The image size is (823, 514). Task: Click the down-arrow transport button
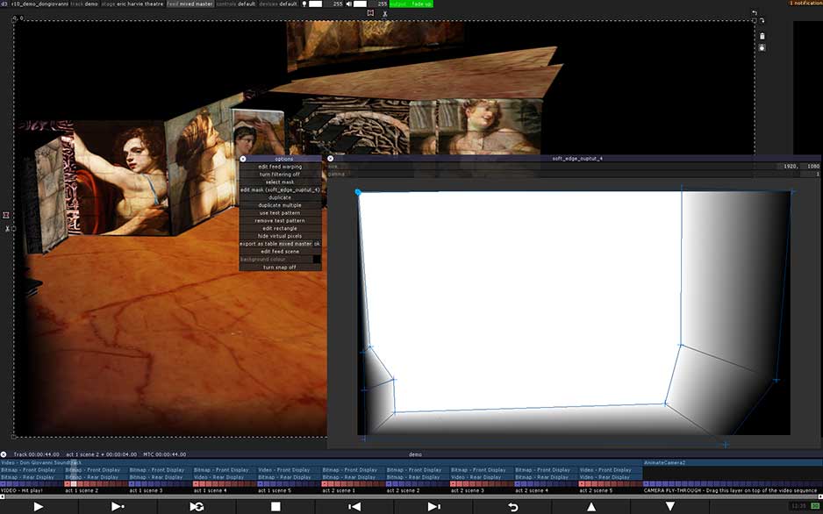670,507
